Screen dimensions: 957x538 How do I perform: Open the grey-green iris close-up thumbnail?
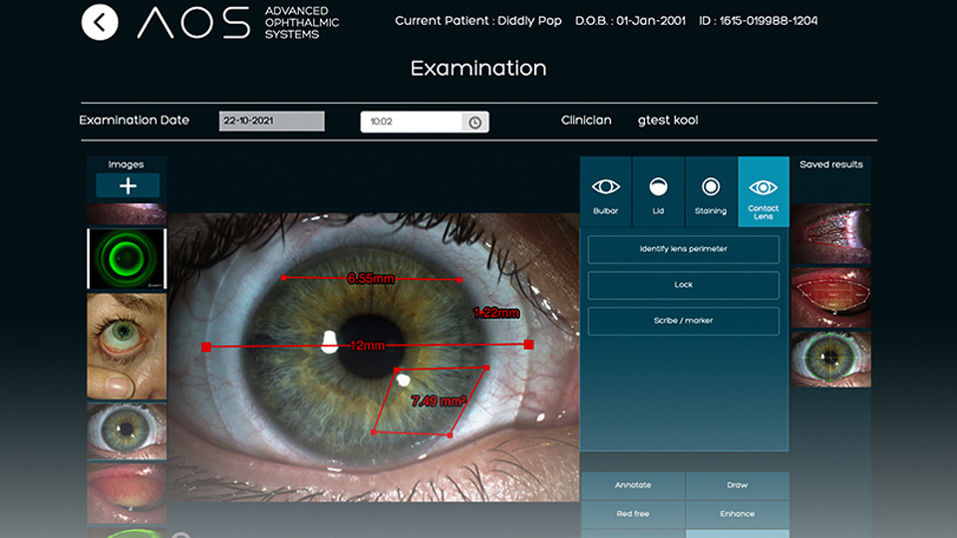[x=127, y=430]
